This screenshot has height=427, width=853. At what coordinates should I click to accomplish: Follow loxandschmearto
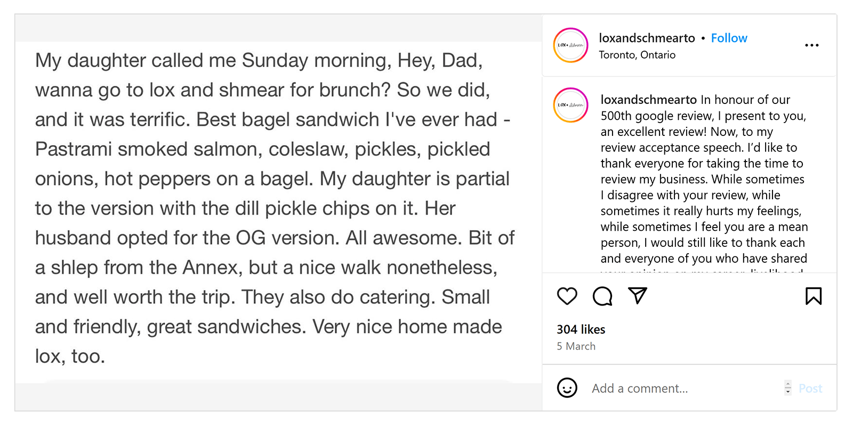(x=729, y=38)
